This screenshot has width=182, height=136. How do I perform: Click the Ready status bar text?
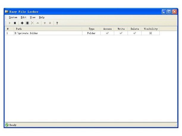point(13,125)
